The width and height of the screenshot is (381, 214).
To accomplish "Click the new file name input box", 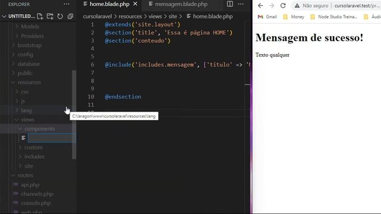I will (x=52, y=138).
